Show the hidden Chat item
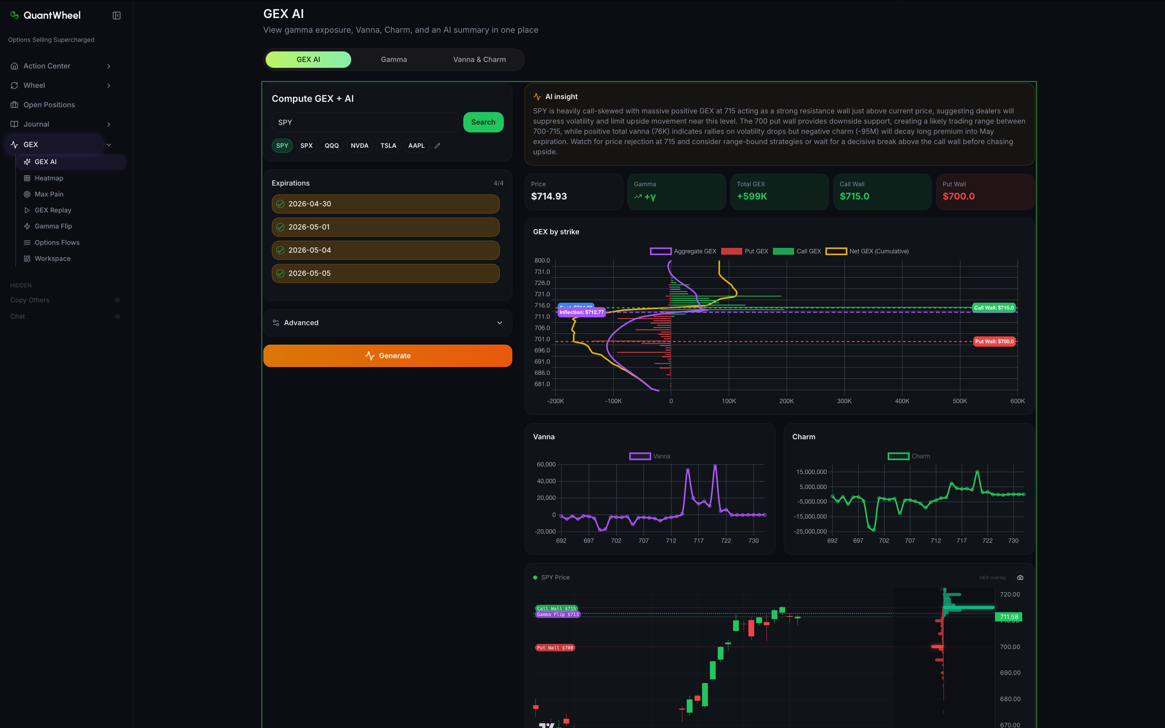 (x=117, y=316)
